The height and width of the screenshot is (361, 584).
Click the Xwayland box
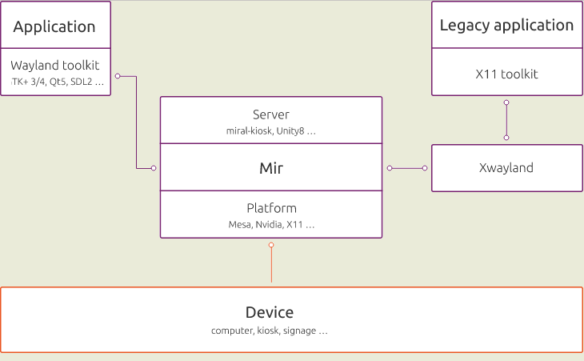click(x=507, y=168)
